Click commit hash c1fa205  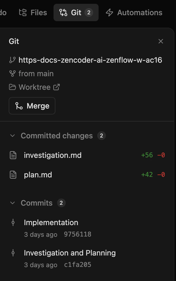point(78,265)
